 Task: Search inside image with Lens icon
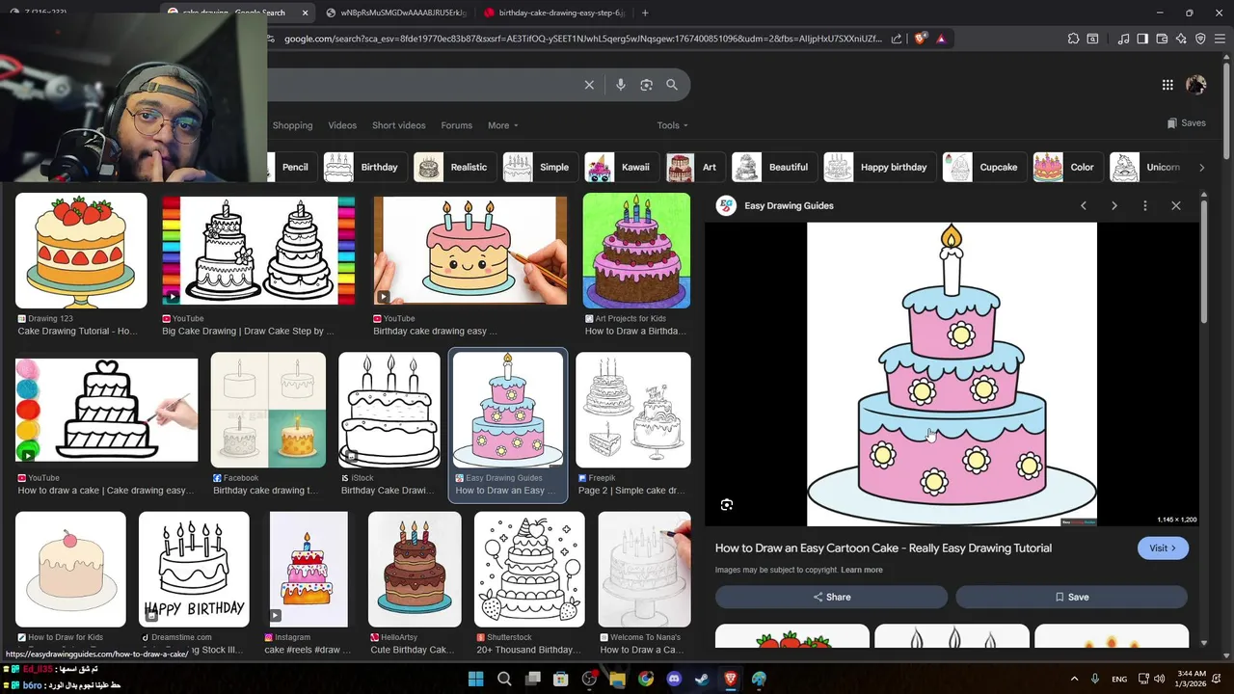click(727, 504)
